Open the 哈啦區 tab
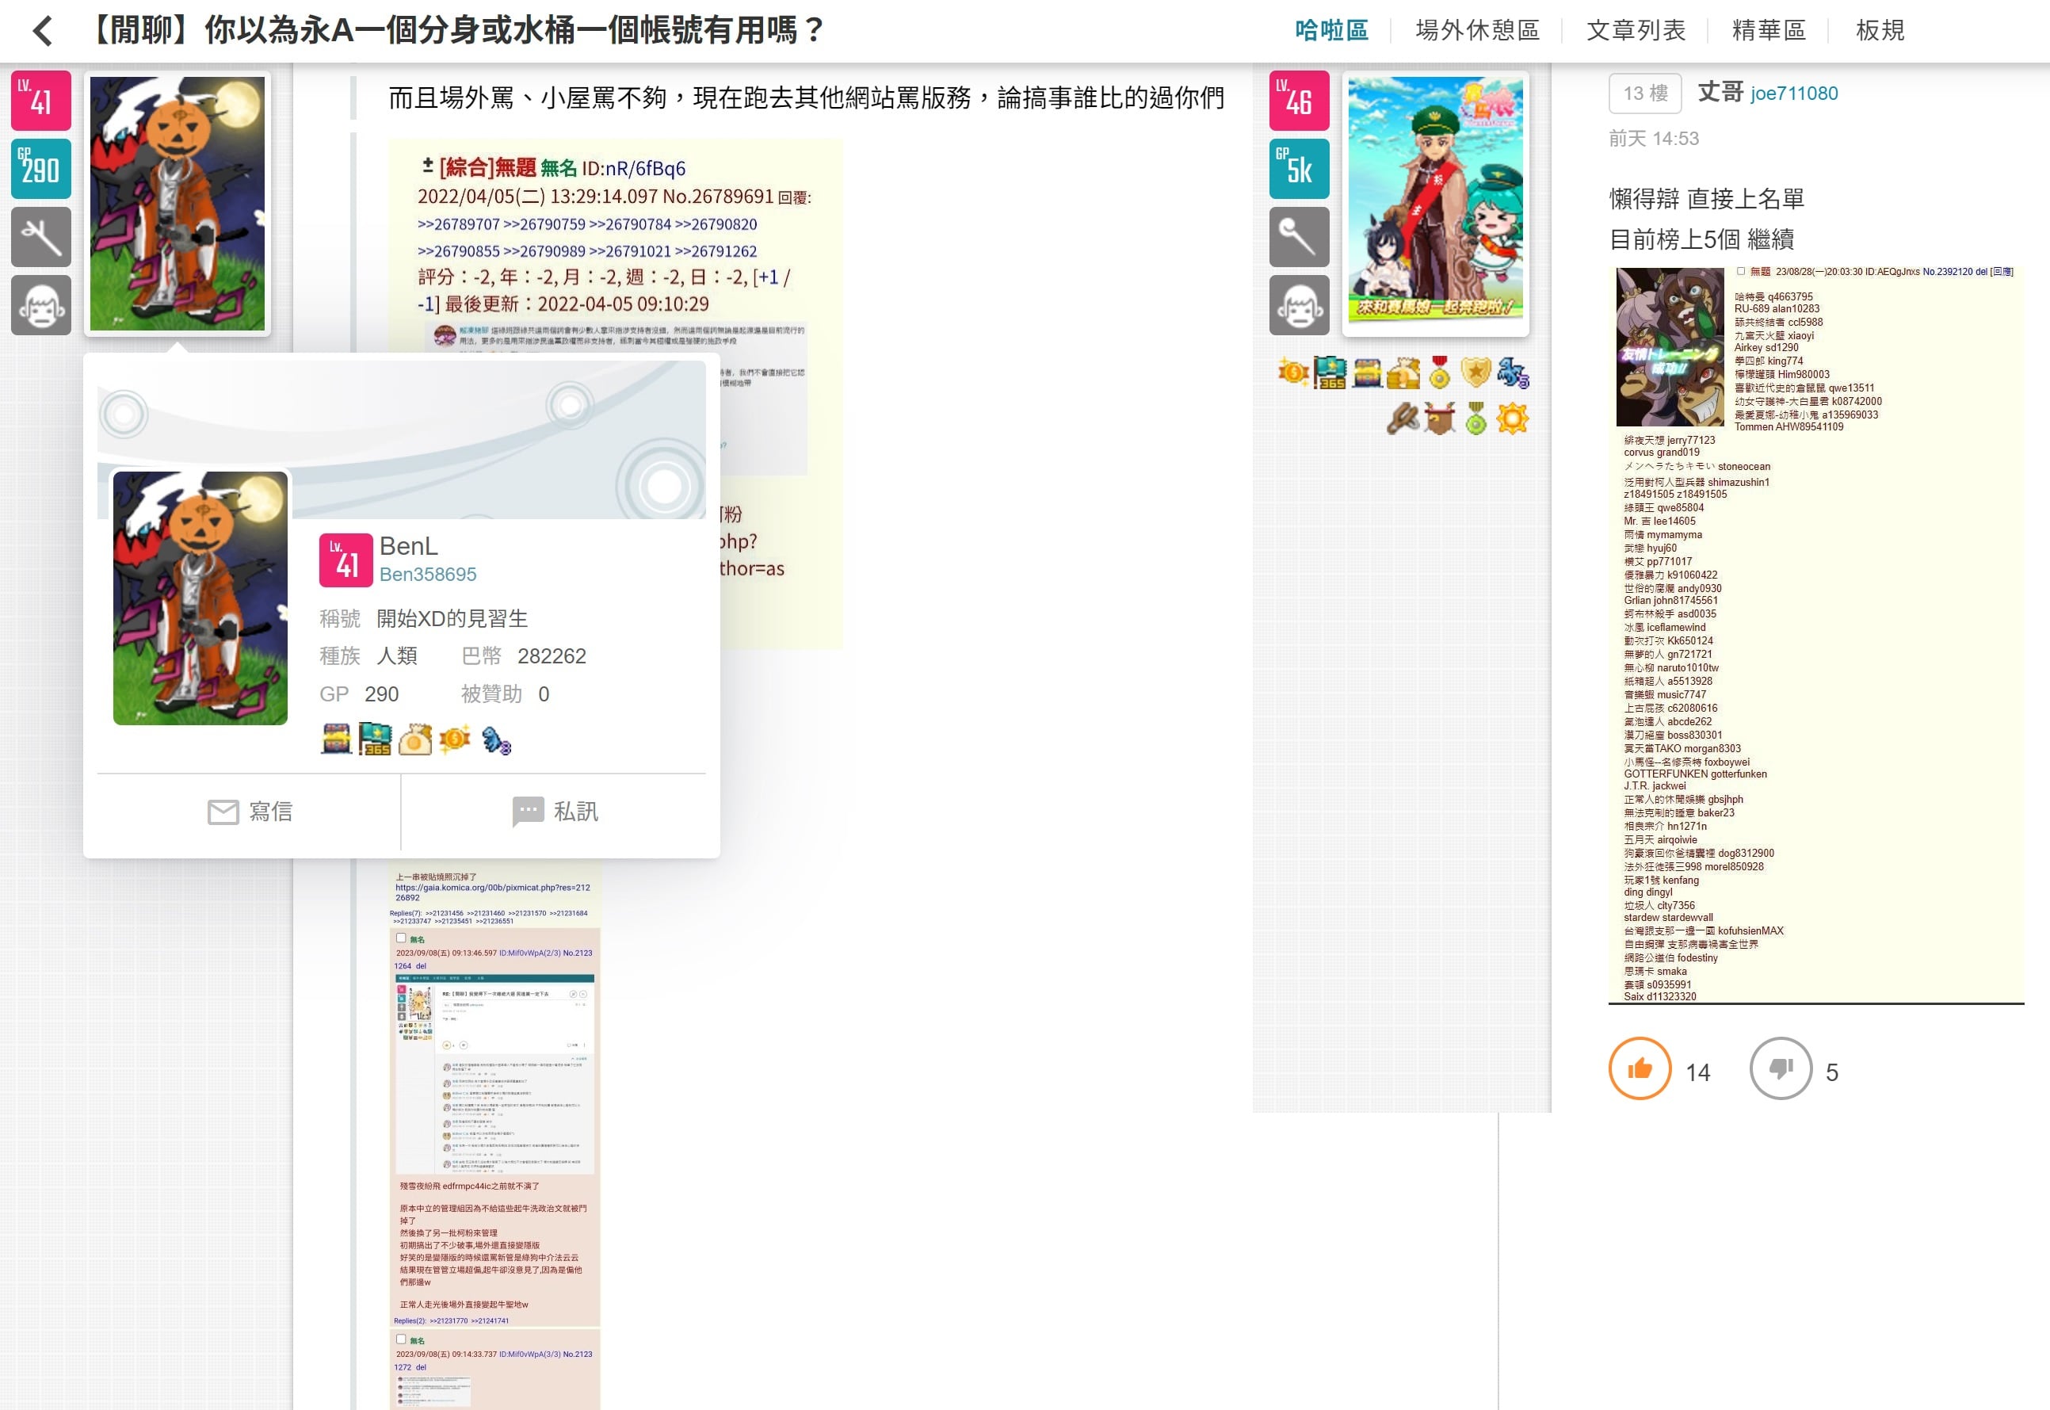The height and width of the screenshot is (1410, 2050). click(1331, 31)
